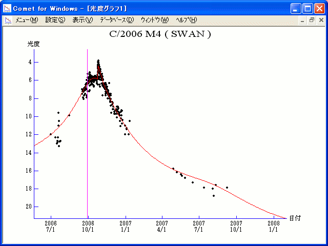Open the 設定(S) settings menu
Screen dimensions: 328x246
55,20
